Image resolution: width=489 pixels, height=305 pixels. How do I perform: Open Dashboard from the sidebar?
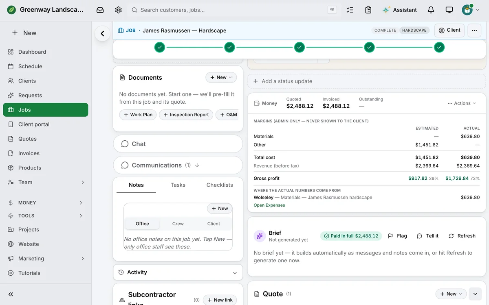(x=46, y=52)
